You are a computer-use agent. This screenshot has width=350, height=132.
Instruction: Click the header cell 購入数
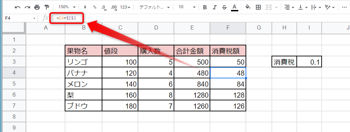[x=156, y=51]
